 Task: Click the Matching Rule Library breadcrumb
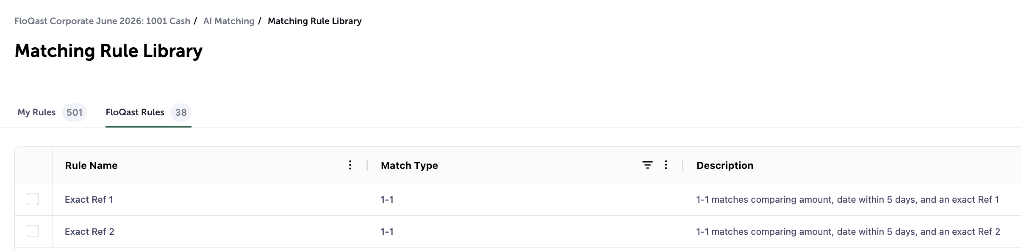[x=315, y=21]
